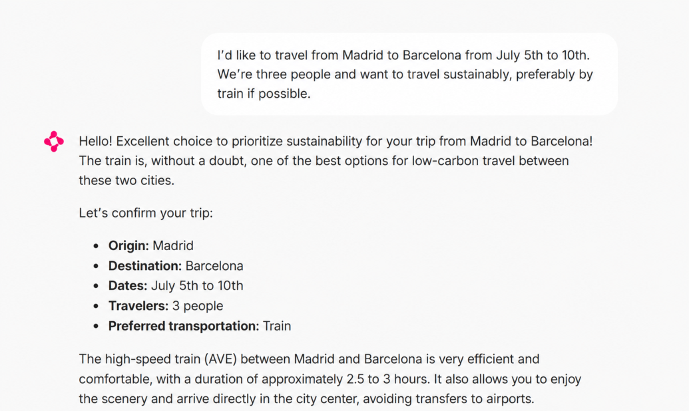Click the bold "Preferred transportation:" label
The height and width of the screenshot is (411, 689).
tap(184, 326)
